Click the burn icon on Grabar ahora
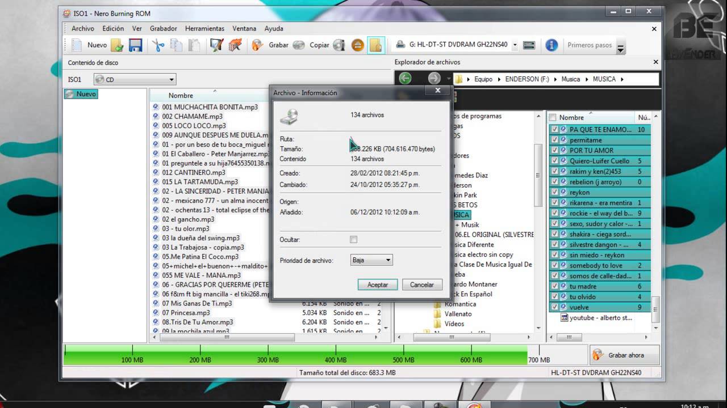This screenshot has height=408, width=727. tap(598, 355)
